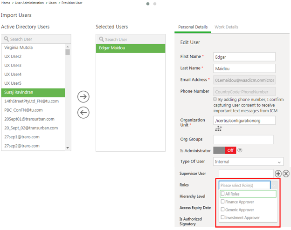Viewport: 291px width, 230px height.
Task: Click the left arrow to remove selected user
Action: (83, 113)
